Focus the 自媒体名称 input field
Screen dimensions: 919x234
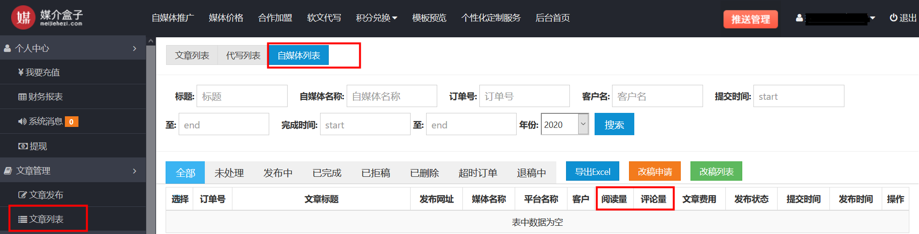pyautogui.click(x=392, y=96)
